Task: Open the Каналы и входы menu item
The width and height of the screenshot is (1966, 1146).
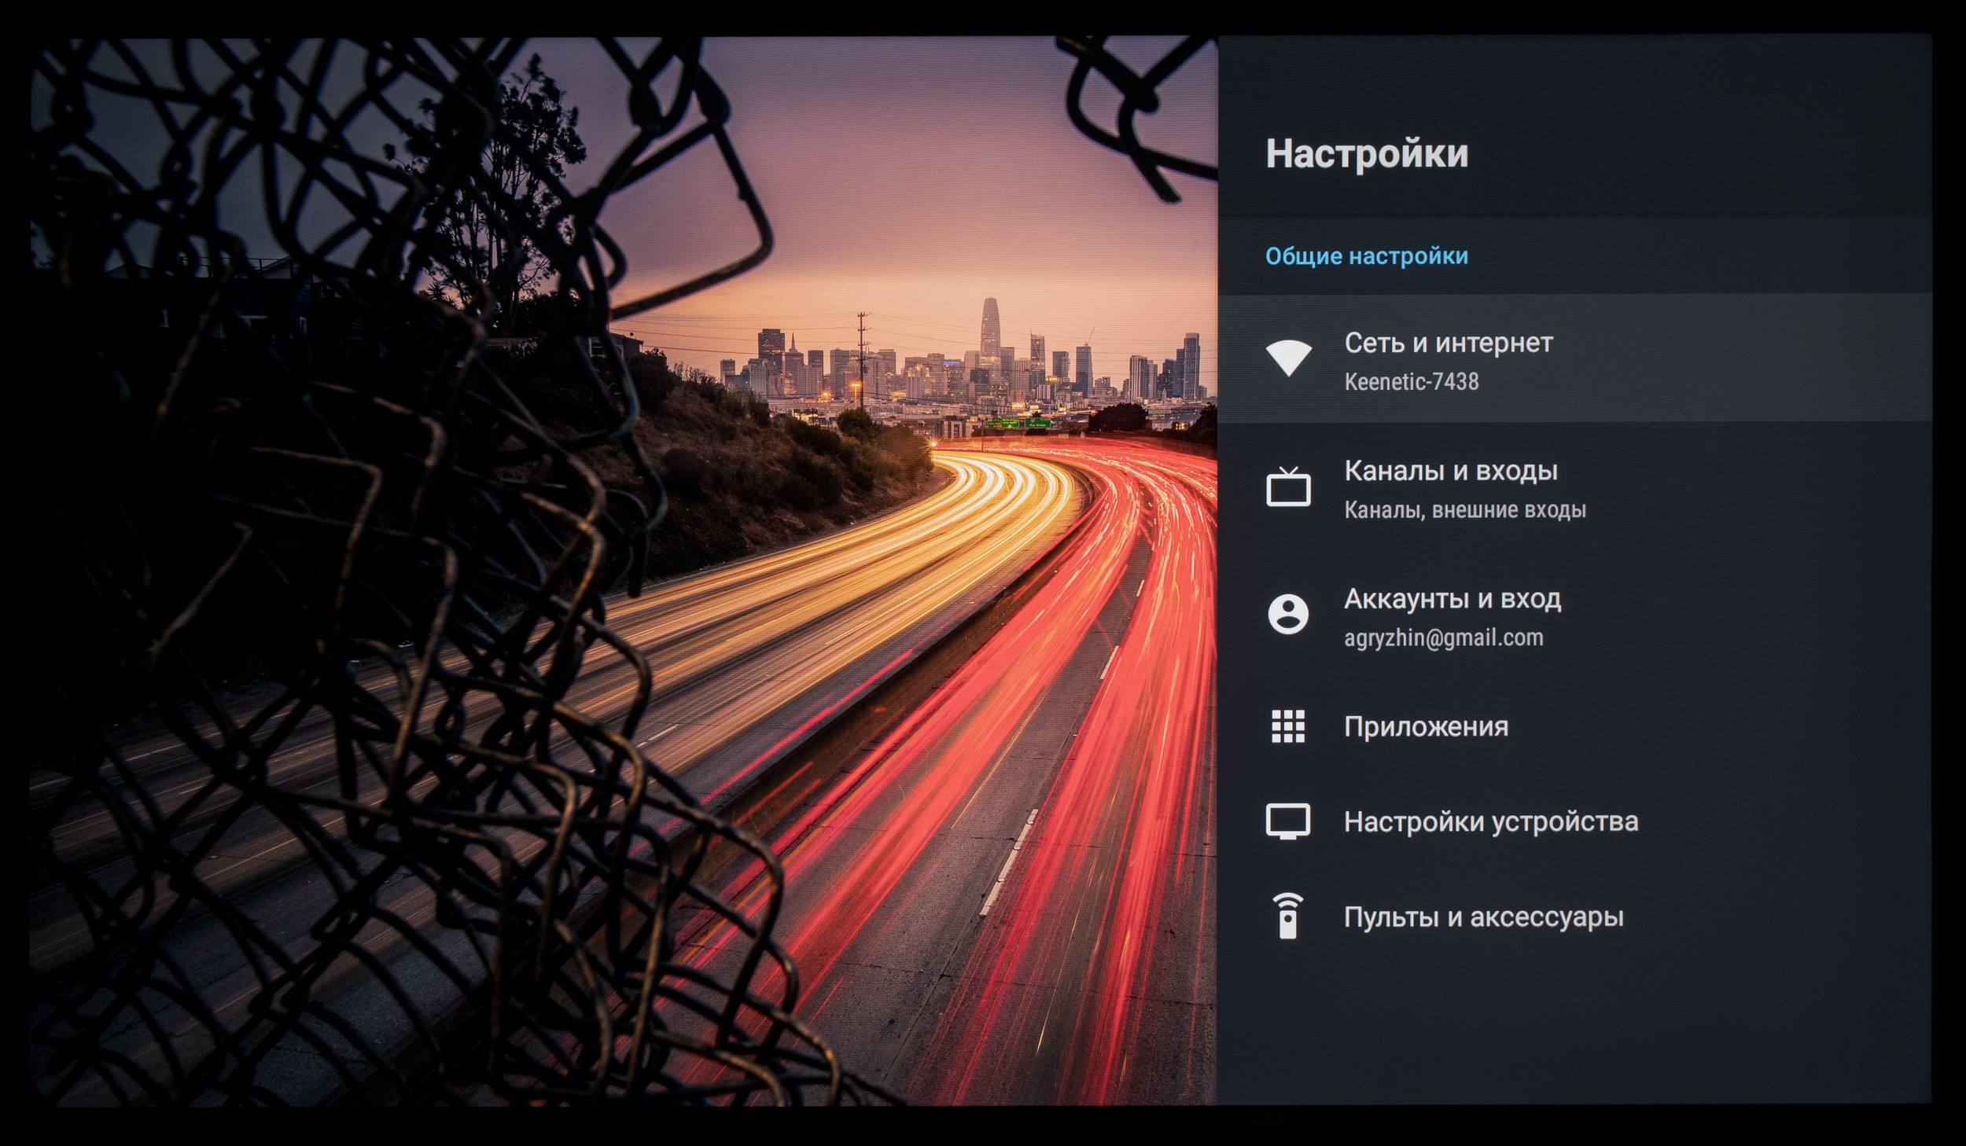Action: (1450, 471)
